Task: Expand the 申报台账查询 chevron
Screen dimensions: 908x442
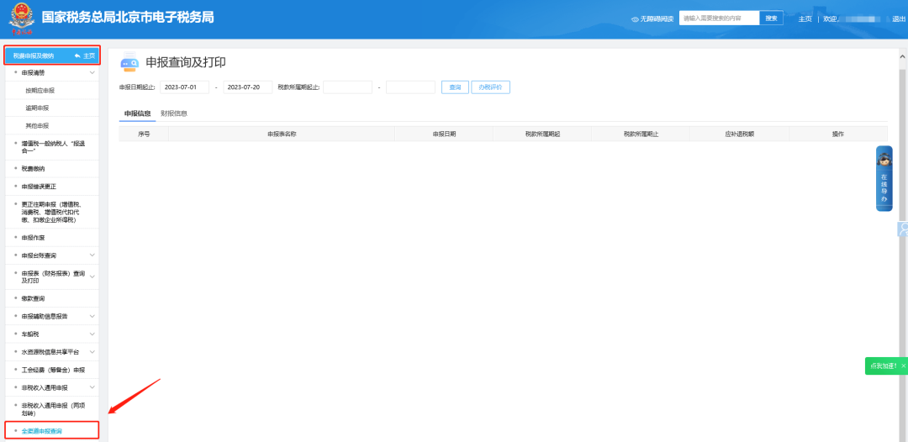Action: pyautogui.click(x=92, y=255)
